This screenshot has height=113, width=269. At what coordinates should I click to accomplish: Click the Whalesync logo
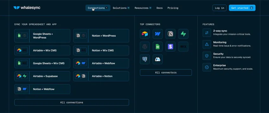27,8
